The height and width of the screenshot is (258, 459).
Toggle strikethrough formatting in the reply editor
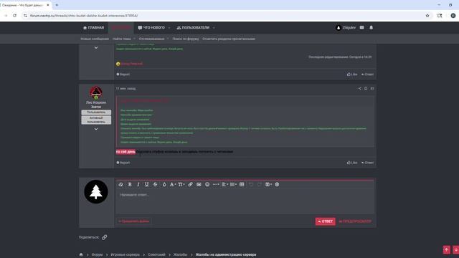pyautogui.click(x=155, y=185)
